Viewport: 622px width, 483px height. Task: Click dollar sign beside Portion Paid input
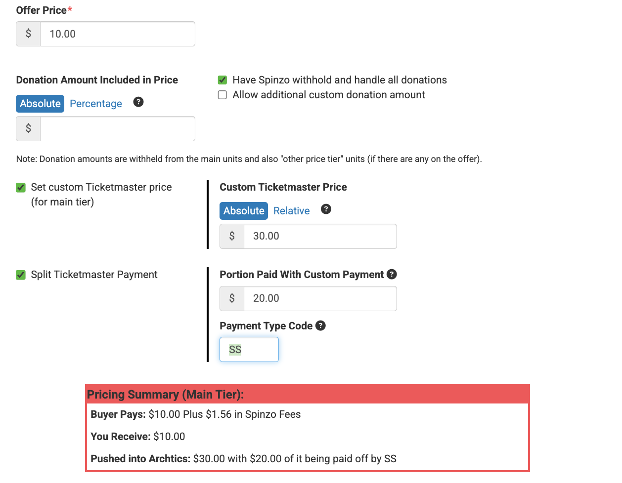pos(232,298)
